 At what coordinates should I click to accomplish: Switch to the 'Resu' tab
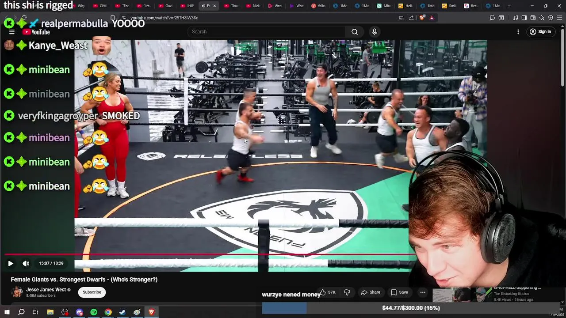click(471, 6)
